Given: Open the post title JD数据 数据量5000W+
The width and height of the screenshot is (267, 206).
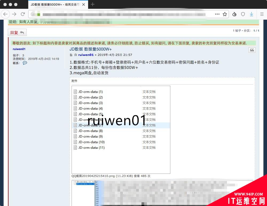Looking at the screenshot, I should click(91, 49).
